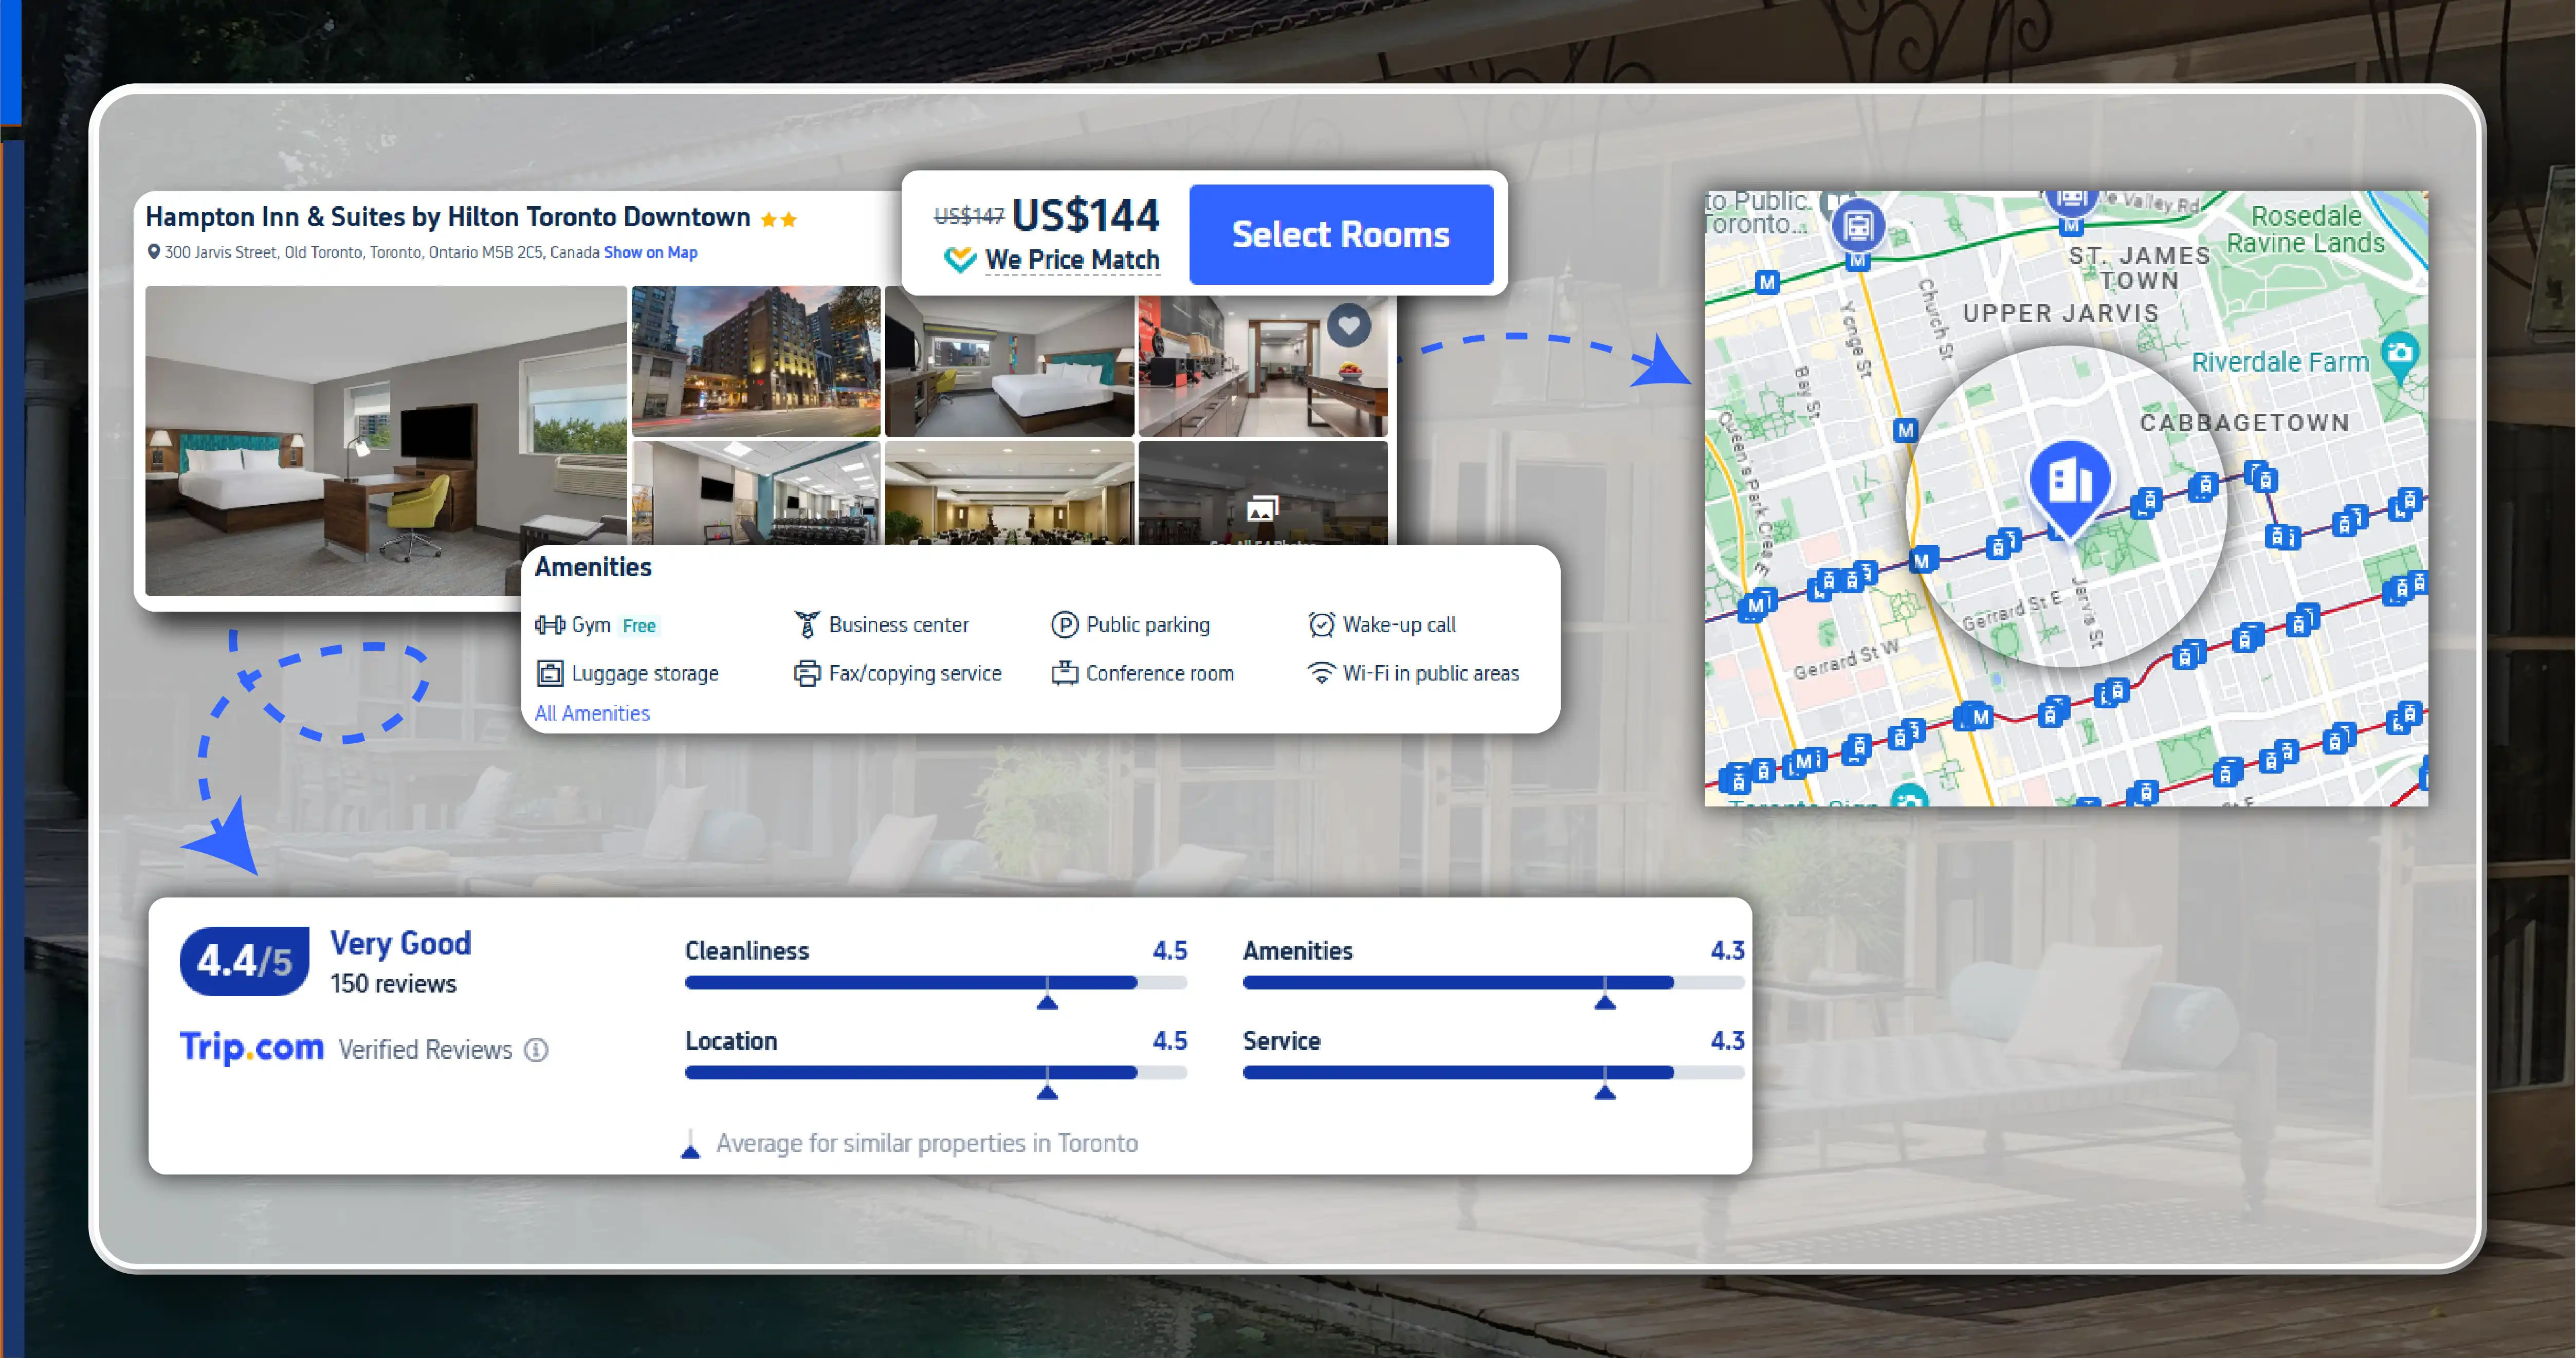Open Show on Map link
The image size is (2576, 1358).
click(x=650, y=252)
